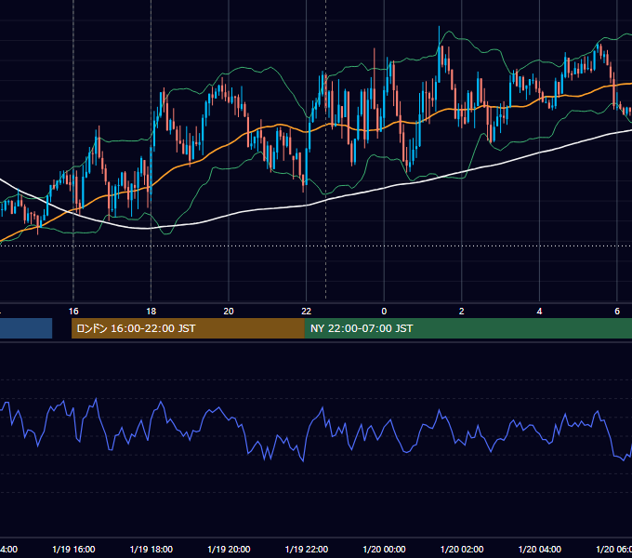This screenshot has width=632, height=558.
Task: Click the 1/19 18:00 date label
Action: 151,549
